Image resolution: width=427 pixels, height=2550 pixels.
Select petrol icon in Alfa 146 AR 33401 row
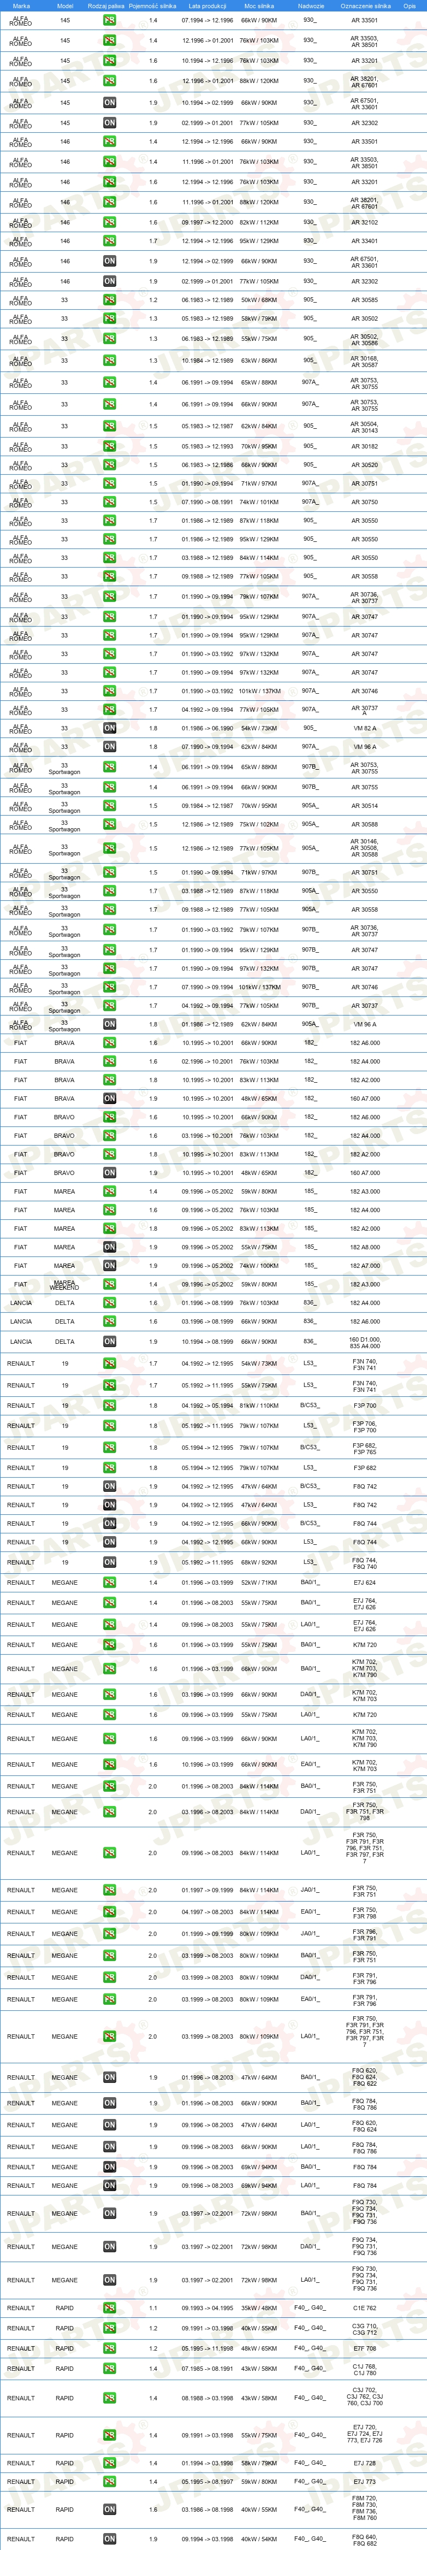click(110, 240)
